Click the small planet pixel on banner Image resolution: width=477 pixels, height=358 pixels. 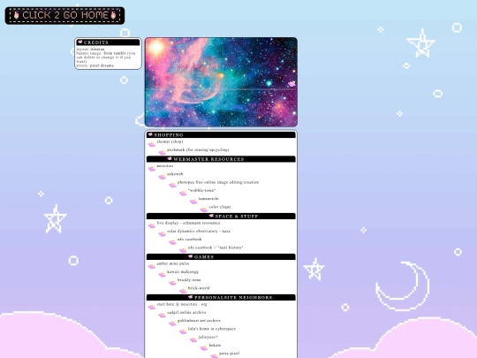pos(291,84)
